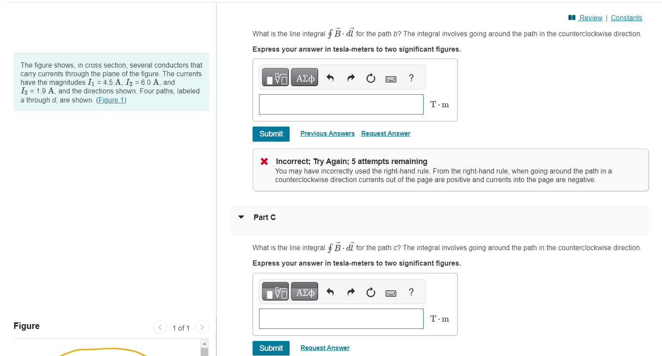Viewport: 662px width, 356px height.
Task: Undo last edit in Part C answer
Action: [330, 292]
